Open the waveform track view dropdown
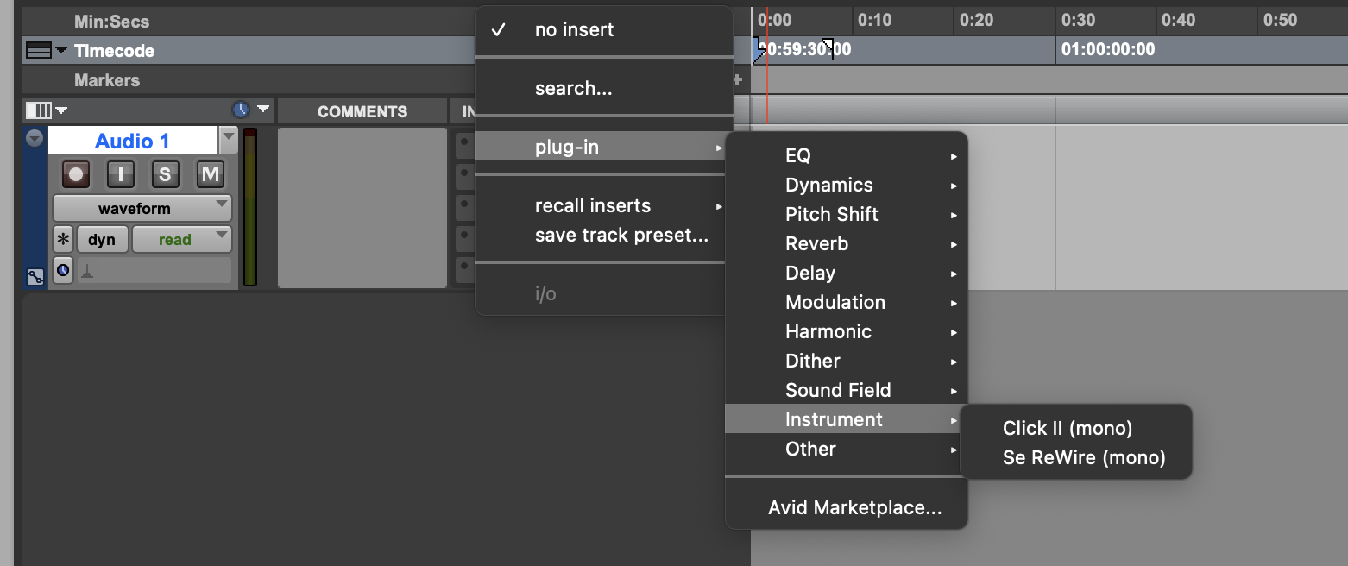Screen dimensions: 1348x566 click(x=142, y=209)
